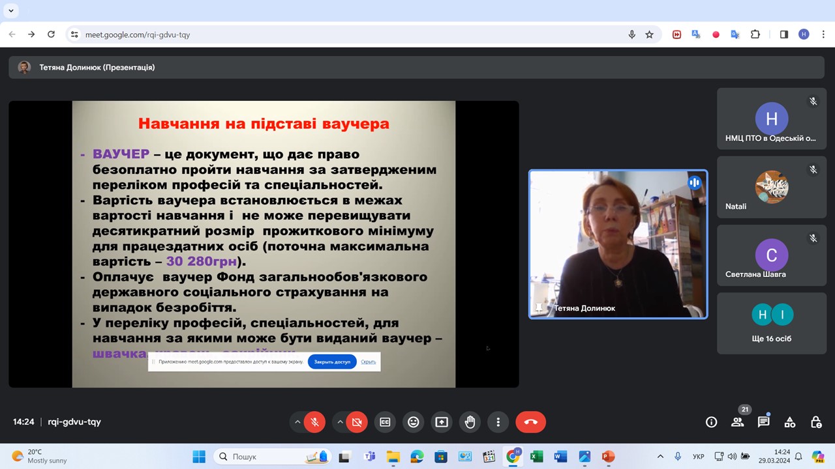Unmute the microphone in the call bar
This screenshot has height=469, width=835.
314,422
